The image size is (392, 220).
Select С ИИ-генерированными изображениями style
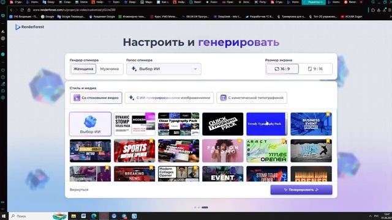(x=169, y=98)
